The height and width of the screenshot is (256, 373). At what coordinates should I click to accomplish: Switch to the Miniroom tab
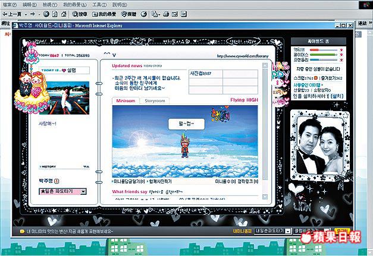pyautogui.click(x=126, y=101)
